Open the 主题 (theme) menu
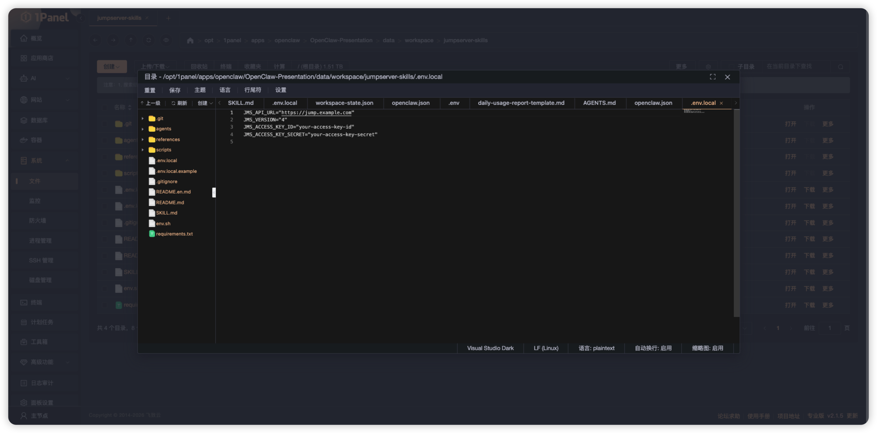The image size is (877, 433). pos(200,90)
